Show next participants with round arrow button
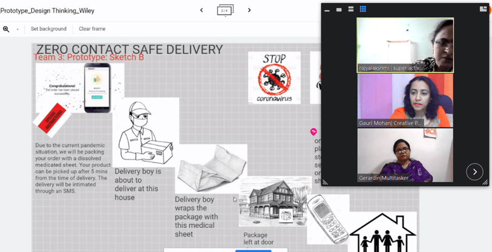The height and width of the screenshot is (252, 492). click(x=474, y=172)
